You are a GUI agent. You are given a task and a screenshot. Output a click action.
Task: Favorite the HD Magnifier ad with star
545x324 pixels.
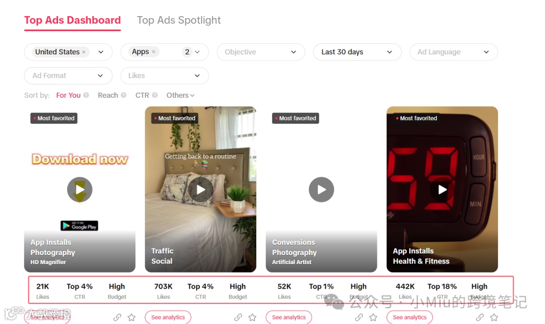click(x=131, y=317)
